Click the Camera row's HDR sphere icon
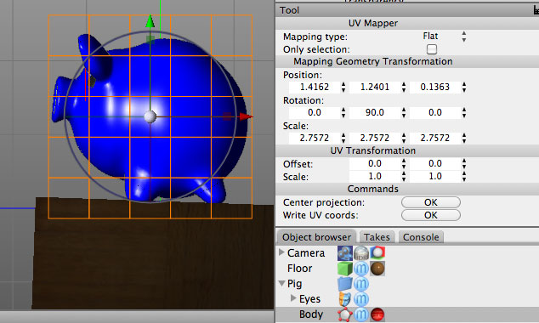 click(361, 253)
